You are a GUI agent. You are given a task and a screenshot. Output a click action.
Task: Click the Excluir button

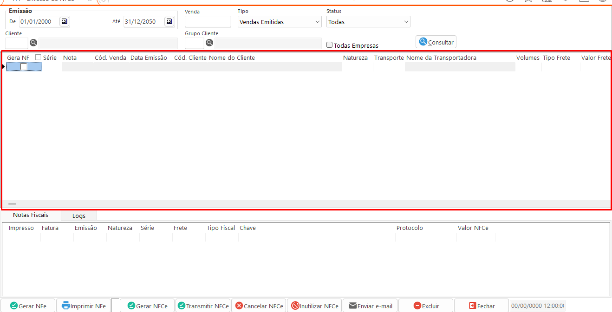click(x=426, y=306)
